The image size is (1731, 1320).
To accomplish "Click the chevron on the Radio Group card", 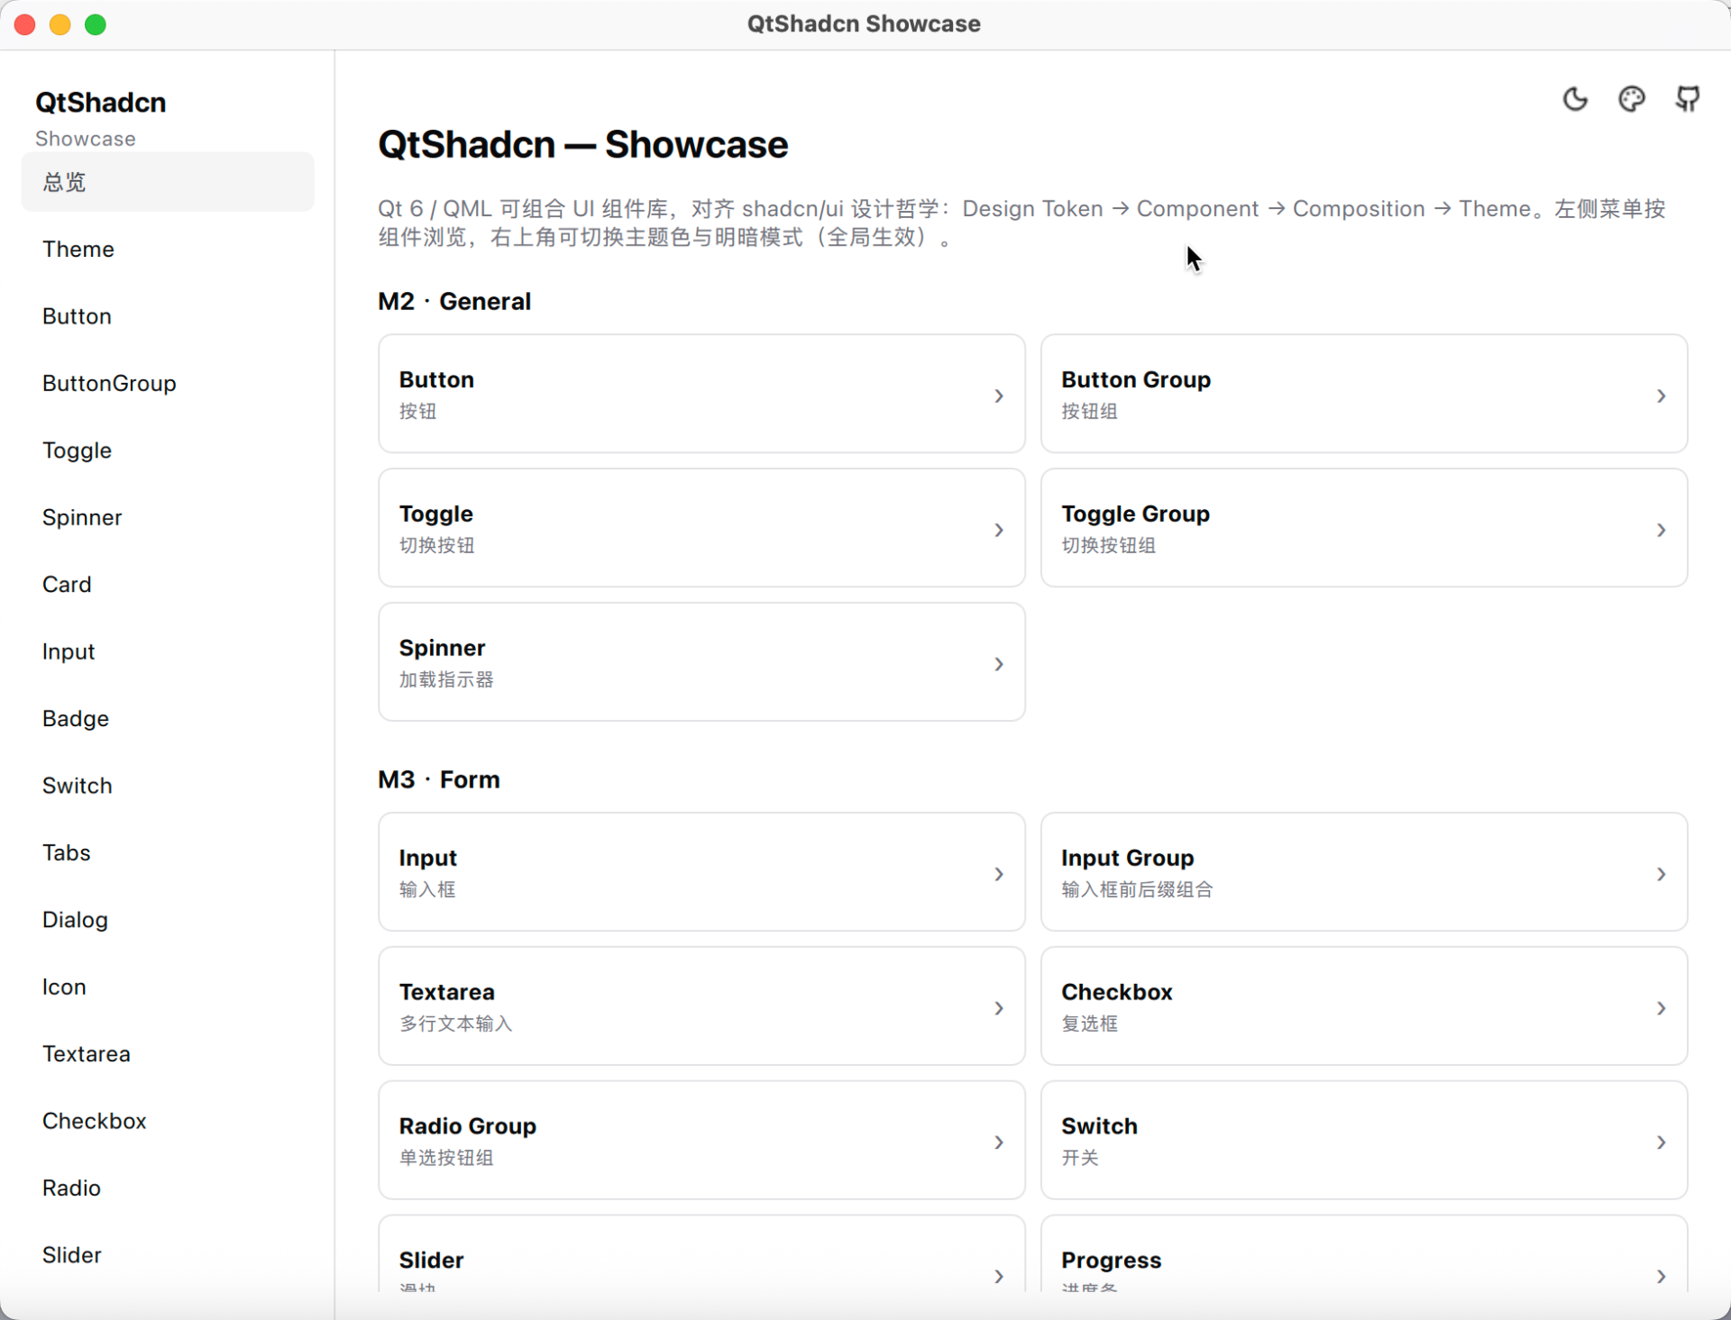I will [x=999, y=1142].
